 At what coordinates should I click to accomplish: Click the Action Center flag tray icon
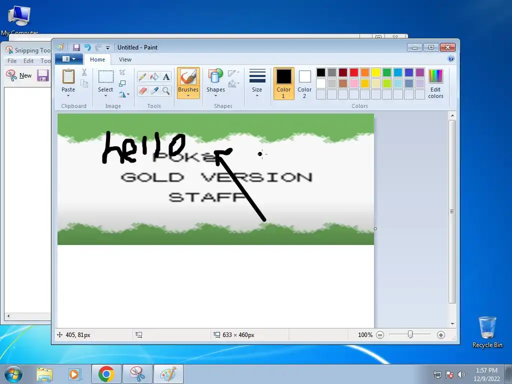point(449,374)
